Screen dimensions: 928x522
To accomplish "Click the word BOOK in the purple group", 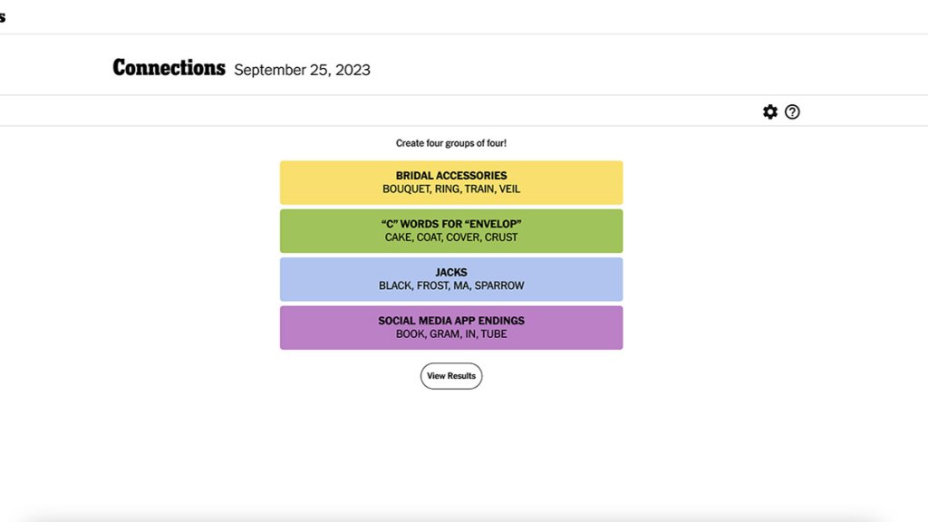I will (410, 334).
